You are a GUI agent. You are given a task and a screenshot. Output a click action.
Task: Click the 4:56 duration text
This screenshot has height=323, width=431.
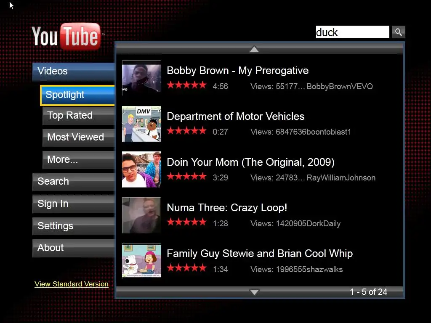click(x=221, y=87)
